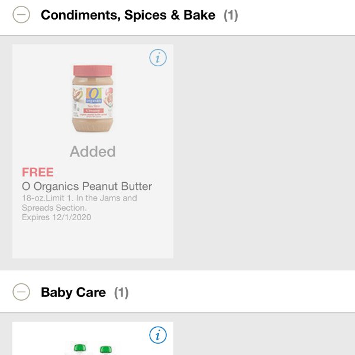Tap the Added status label
The height and width of the screenshot is (355, 355).
93,151
